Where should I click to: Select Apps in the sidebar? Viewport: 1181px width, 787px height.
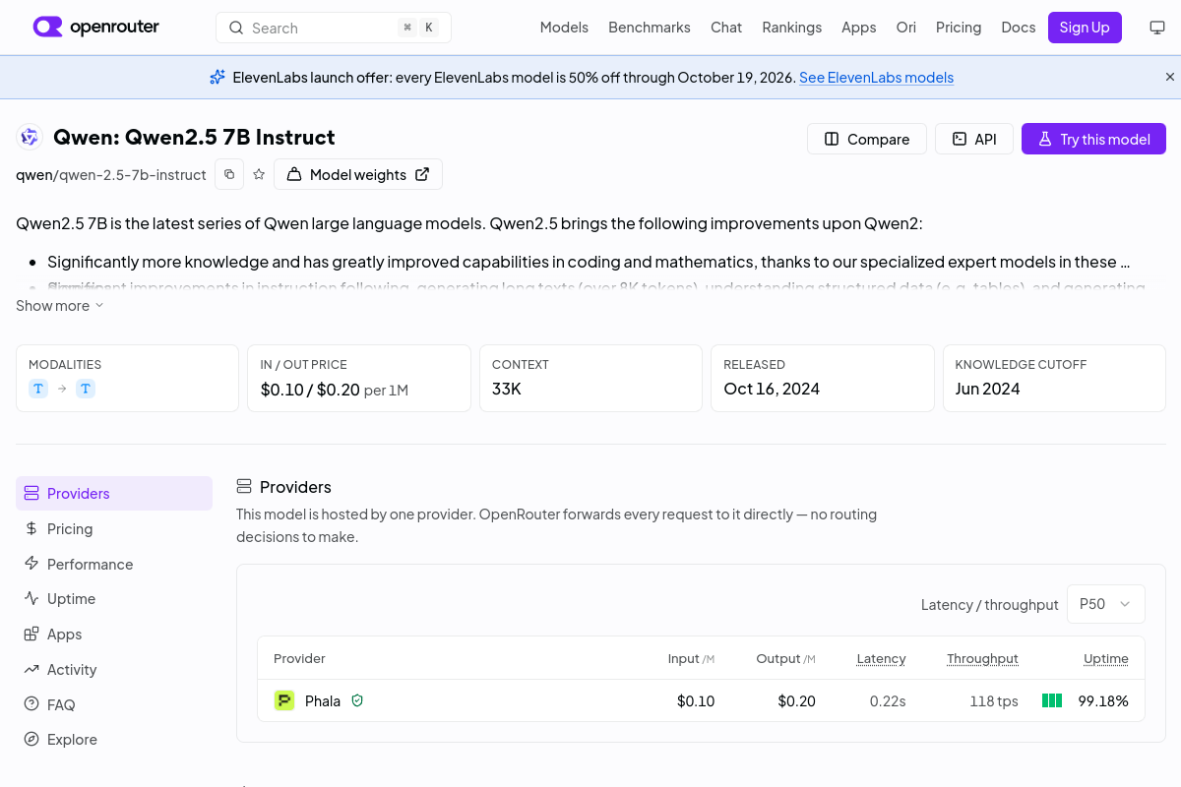coord(114,634)
